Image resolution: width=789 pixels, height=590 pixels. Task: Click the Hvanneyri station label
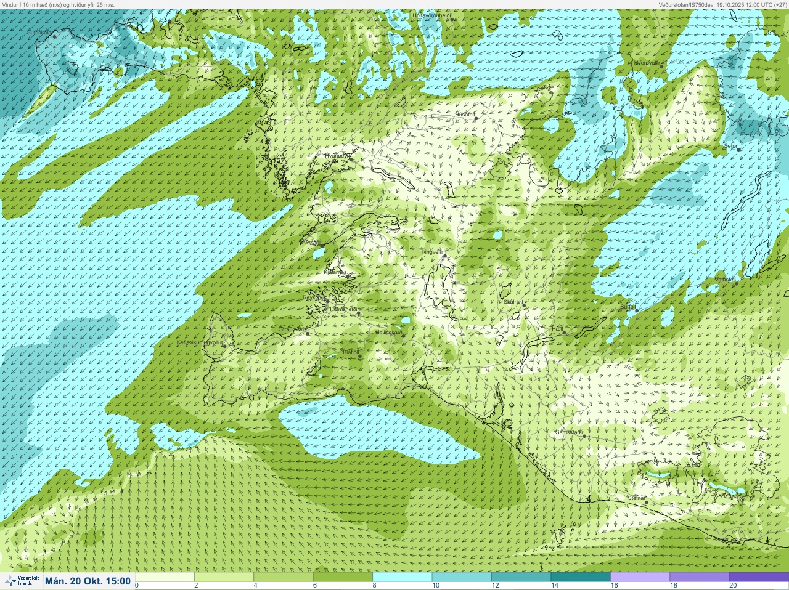337,156
